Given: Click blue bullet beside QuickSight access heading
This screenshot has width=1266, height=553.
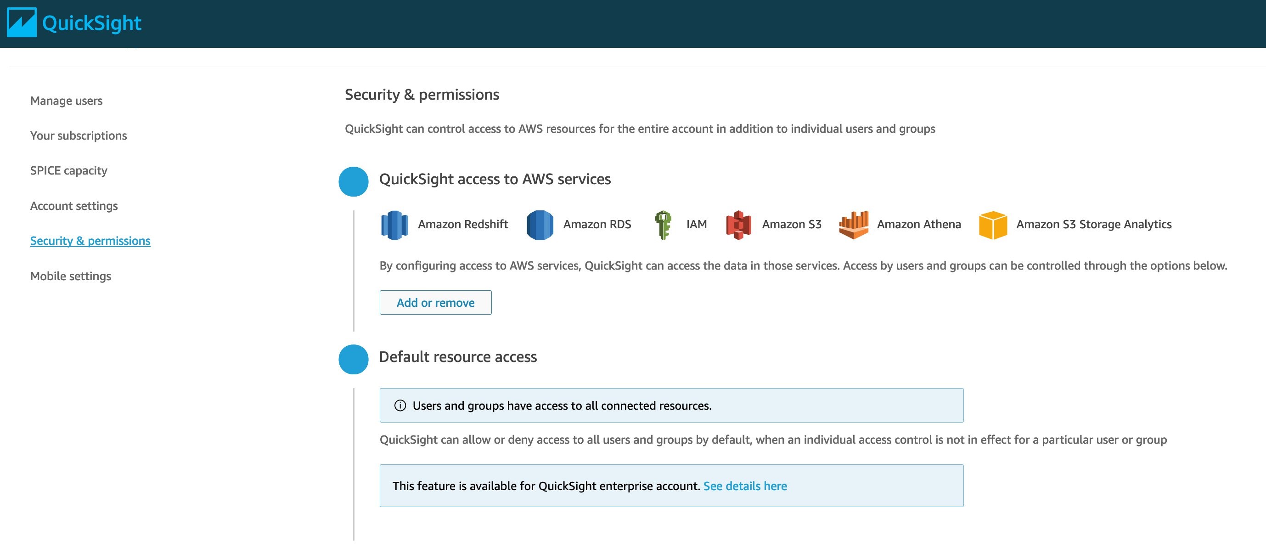Looking at the screenshot, I should coord(354,181).
